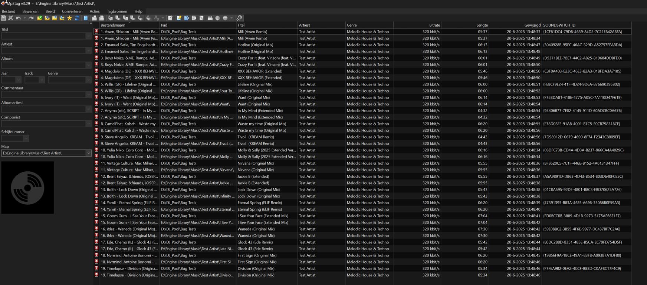Click the Text file - Tag convert icon
The width and height of the screenshot is (647, 285).
132,18
